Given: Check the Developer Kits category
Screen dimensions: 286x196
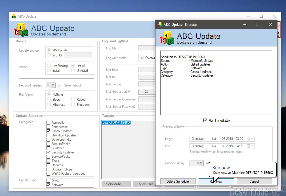Looking at the screenshot, I should click(x=48, y=140).
